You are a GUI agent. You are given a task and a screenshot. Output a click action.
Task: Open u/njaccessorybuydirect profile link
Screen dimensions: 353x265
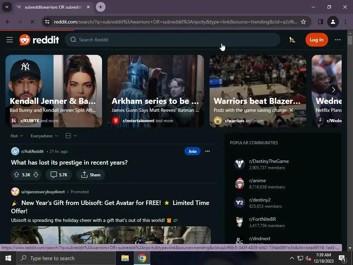click(43, 192)
